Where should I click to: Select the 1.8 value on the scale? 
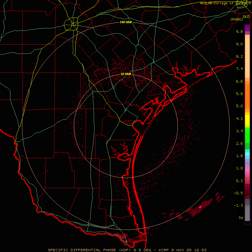pyautogui.click(x=239, y=156)
